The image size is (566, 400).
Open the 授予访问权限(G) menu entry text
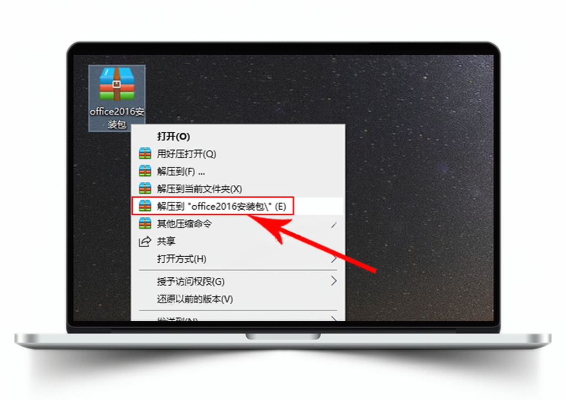click(x=191, y=282)
